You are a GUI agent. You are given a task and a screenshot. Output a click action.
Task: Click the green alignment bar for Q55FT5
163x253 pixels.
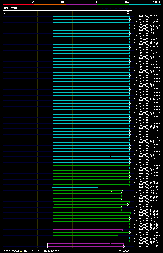click(91, 204)
